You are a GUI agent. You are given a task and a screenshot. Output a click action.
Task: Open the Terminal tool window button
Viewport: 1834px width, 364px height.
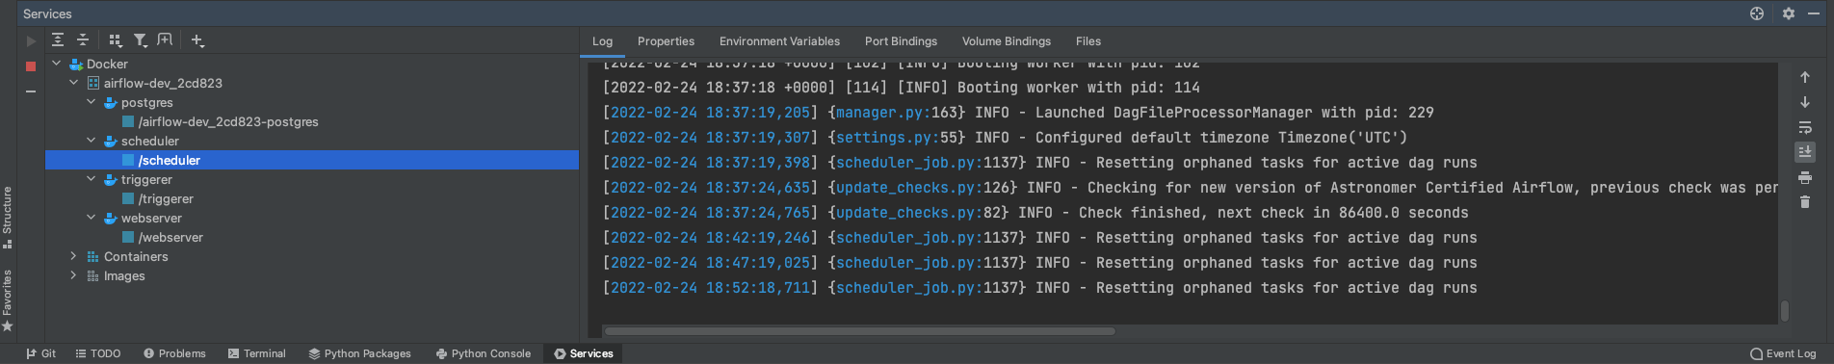[257, 353]
